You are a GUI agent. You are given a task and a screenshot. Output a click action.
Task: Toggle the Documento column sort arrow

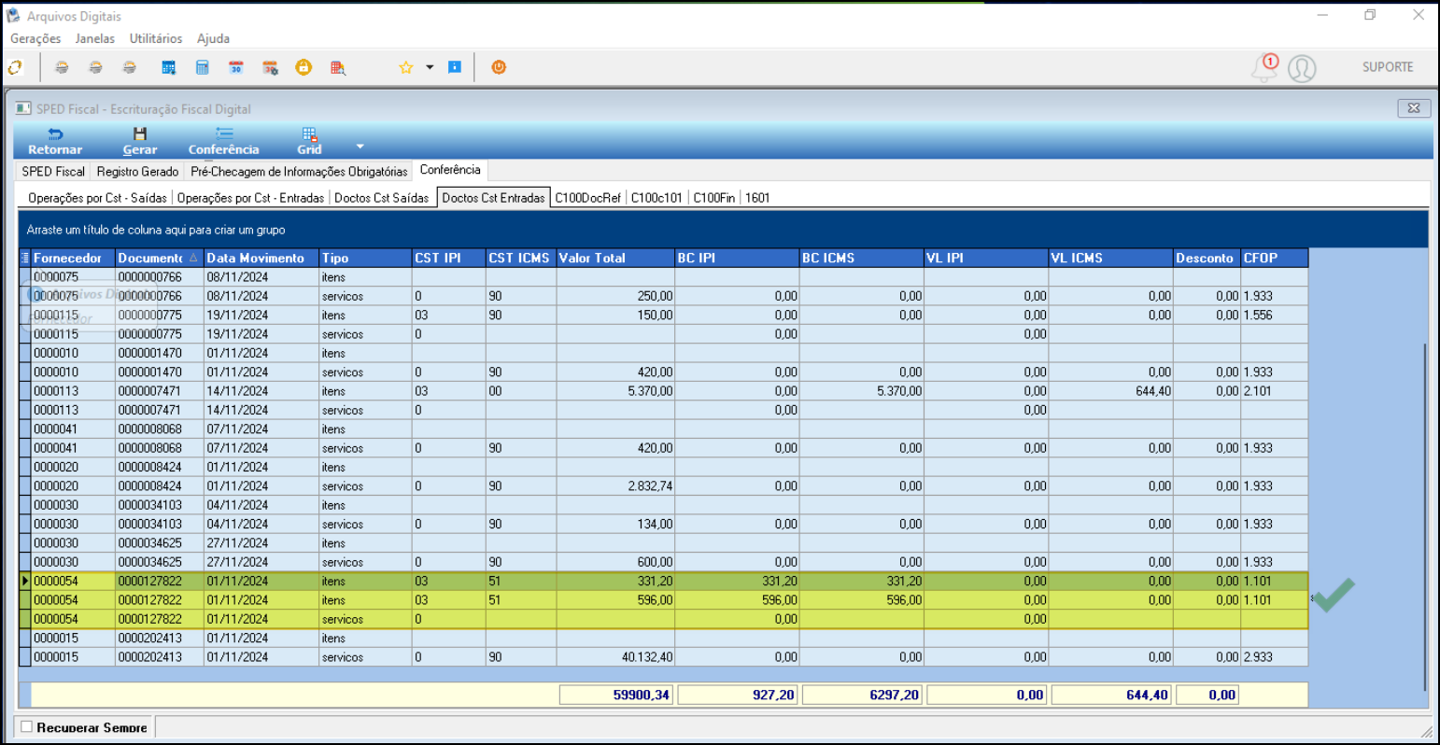coord(193,258)
